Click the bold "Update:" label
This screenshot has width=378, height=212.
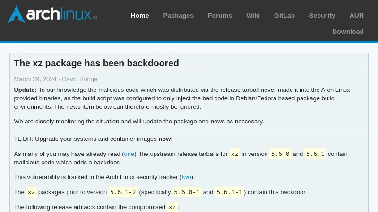(x=25, y=90)
